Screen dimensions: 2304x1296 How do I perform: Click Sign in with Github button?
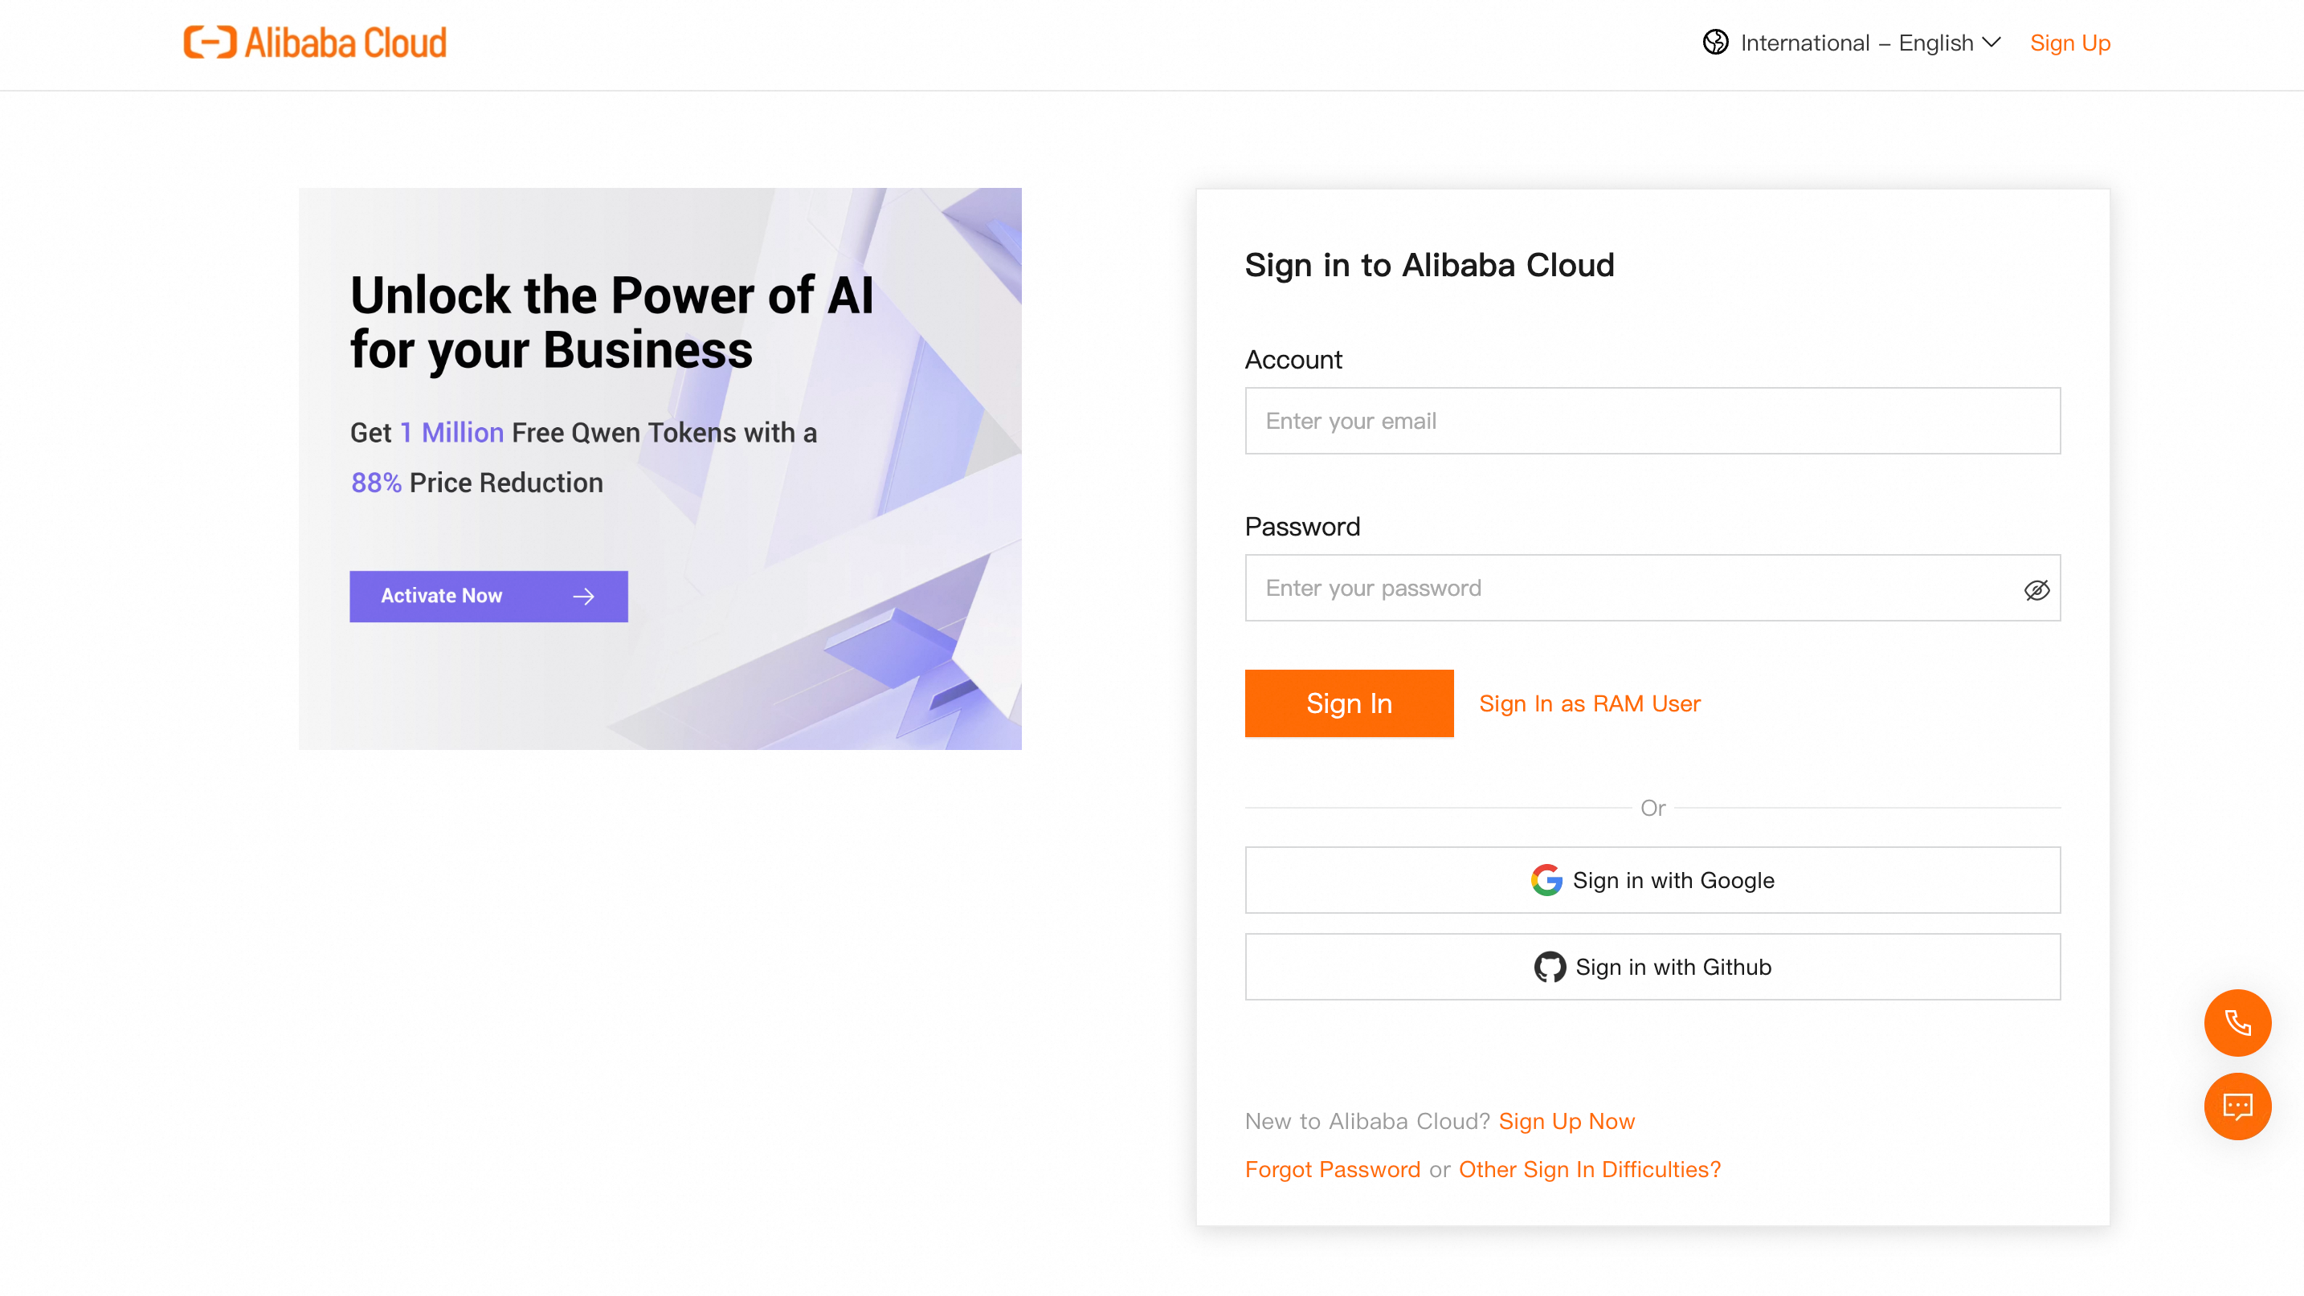[x=1652, y=967]
